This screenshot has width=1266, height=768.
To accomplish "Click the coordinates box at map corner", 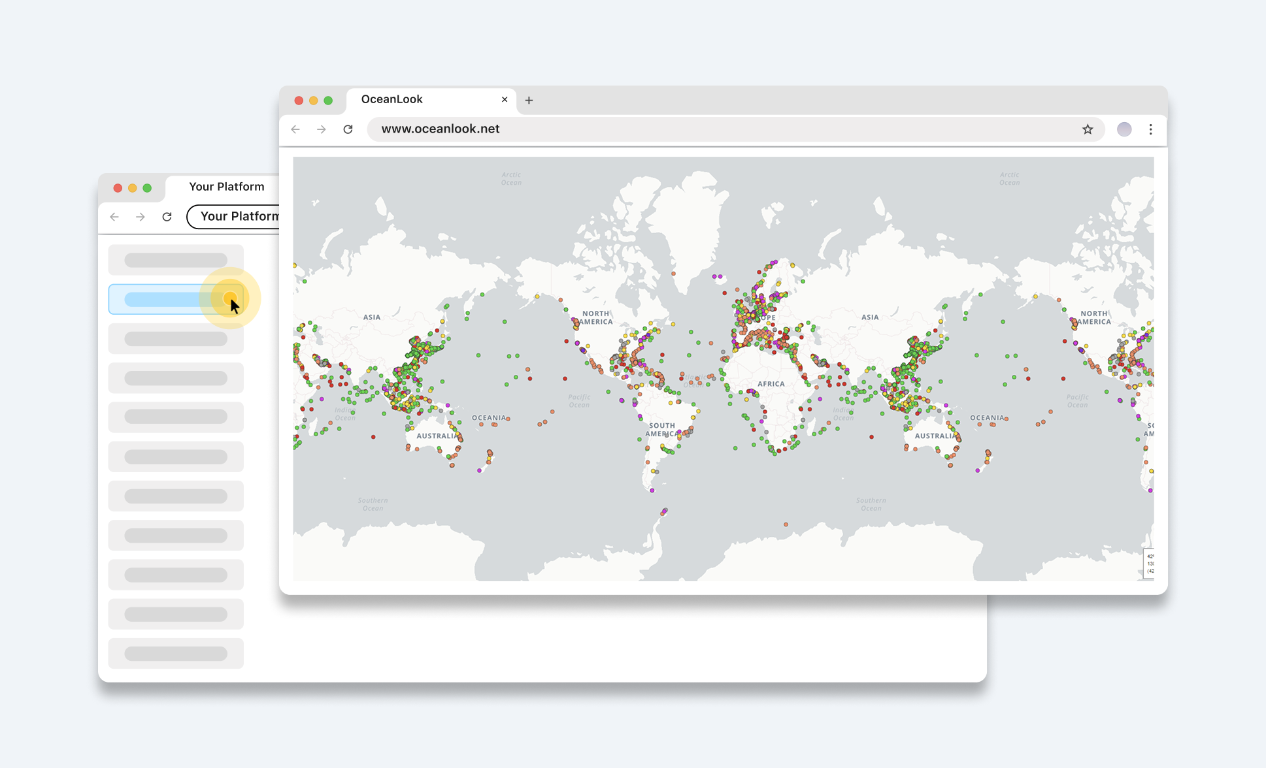I will coord(1149,564).
